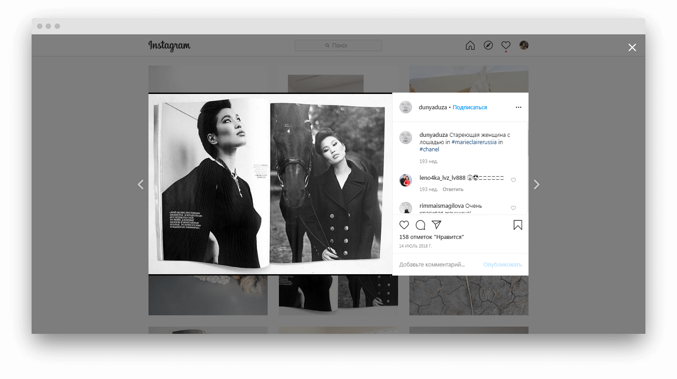The height and width of the screenshot is (379, 677).
Task: Open cracked earth thumbnail behind overlay
Action: pyautogui.click(x=468, y=295)
